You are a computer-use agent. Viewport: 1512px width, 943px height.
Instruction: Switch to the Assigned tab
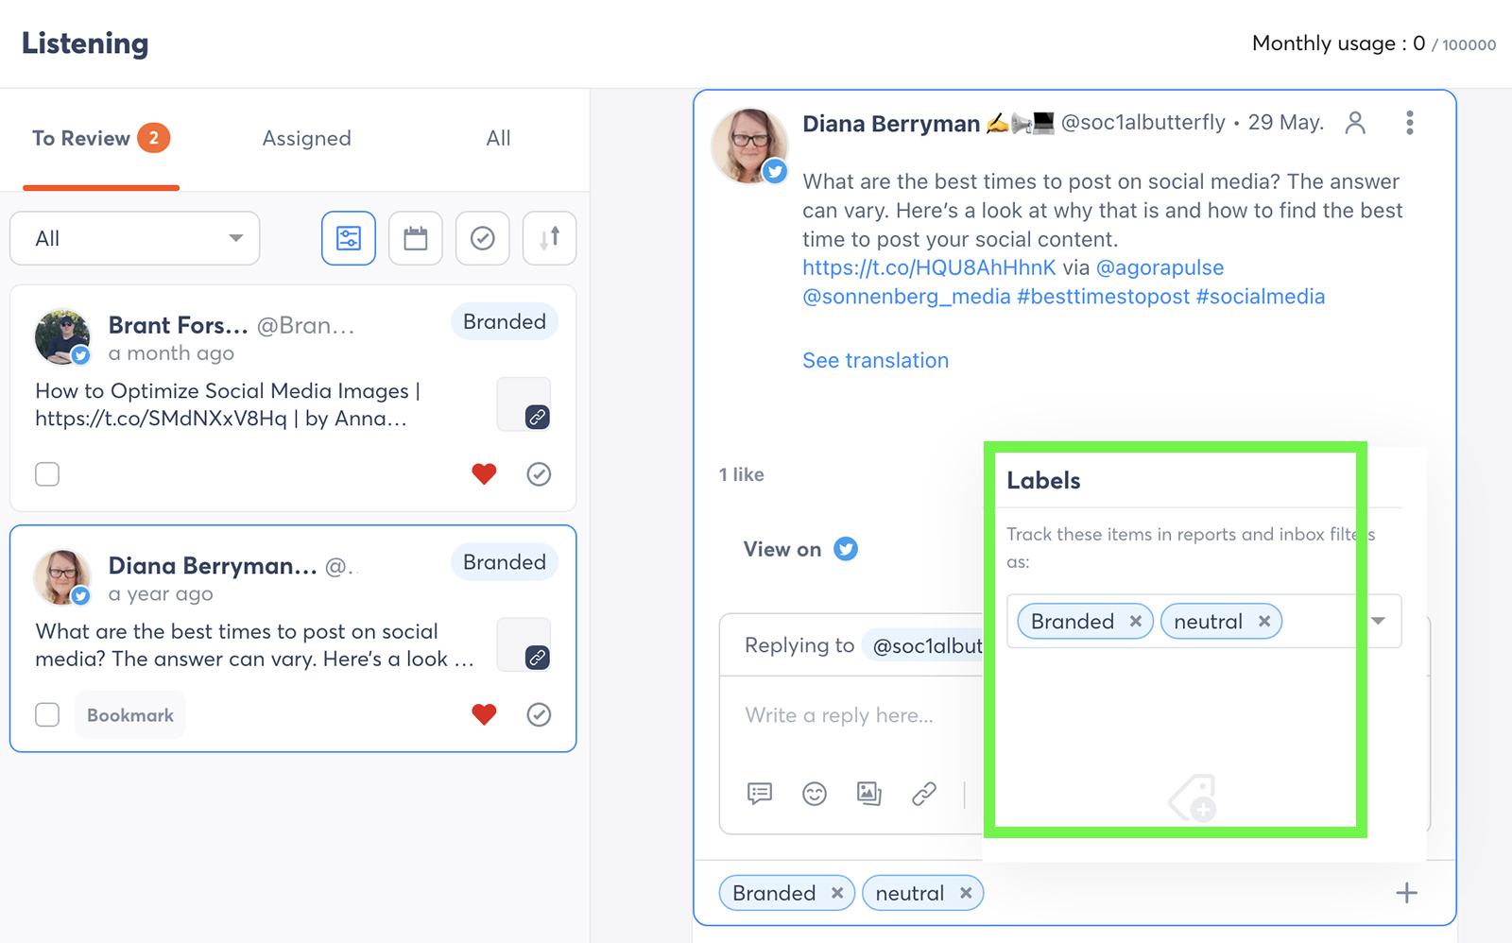(x=306, y=139)
